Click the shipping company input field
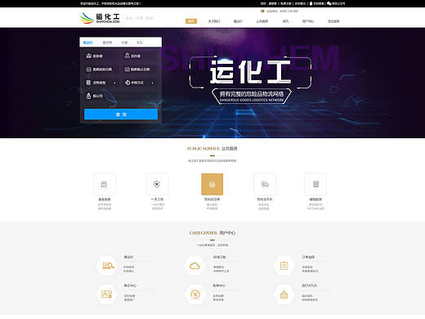Viewport: 425px width, 319px height. 120,96
